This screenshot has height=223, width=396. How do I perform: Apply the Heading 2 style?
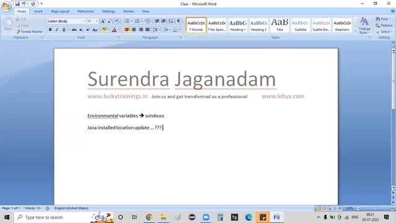259,25
